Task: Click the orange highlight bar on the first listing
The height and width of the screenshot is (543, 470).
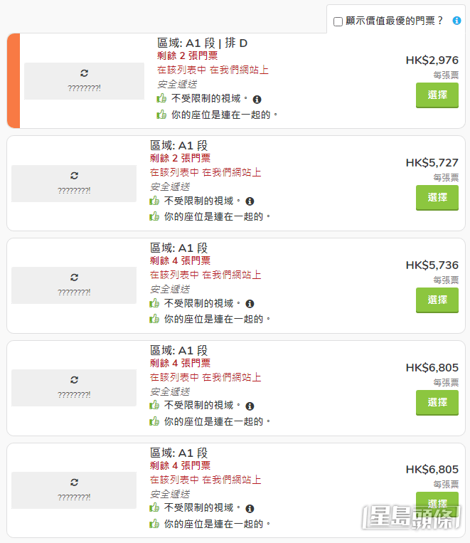Action: (14, 80)
